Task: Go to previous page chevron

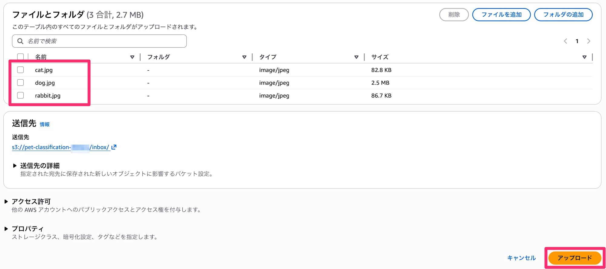Action: [x=565, y=41]
